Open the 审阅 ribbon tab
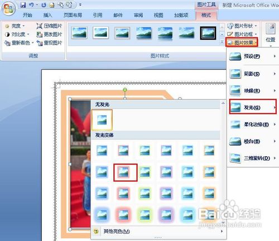This screenshot has height=241, width=279. pos(138,15)
